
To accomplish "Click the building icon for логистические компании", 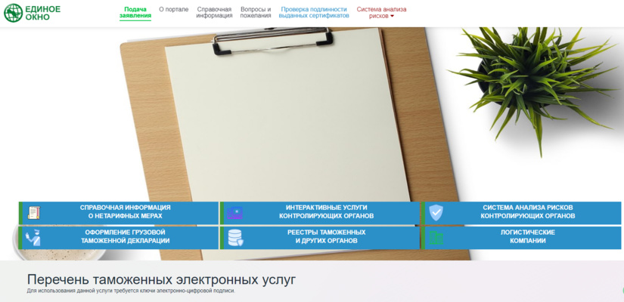I will pos(436,238).
